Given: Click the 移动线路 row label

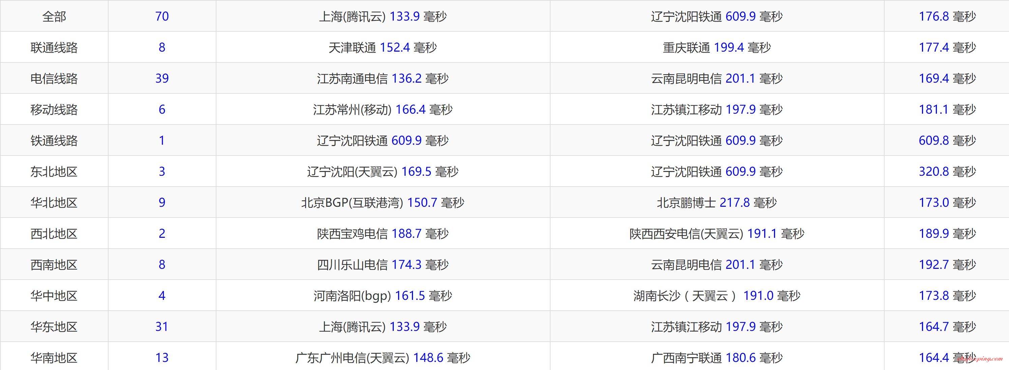Looking at the screenshot, I should pos(54,109).
